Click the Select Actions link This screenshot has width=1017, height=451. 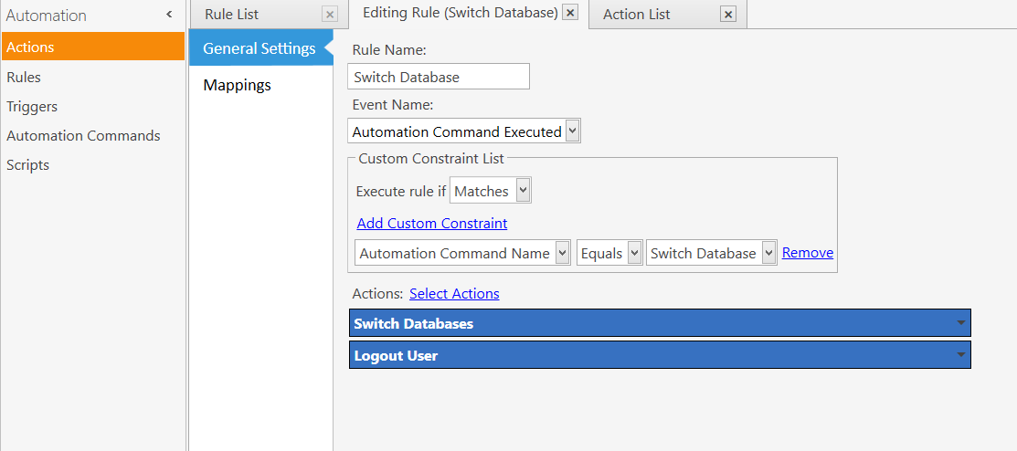pyautogui.click(x=455, y=294)
